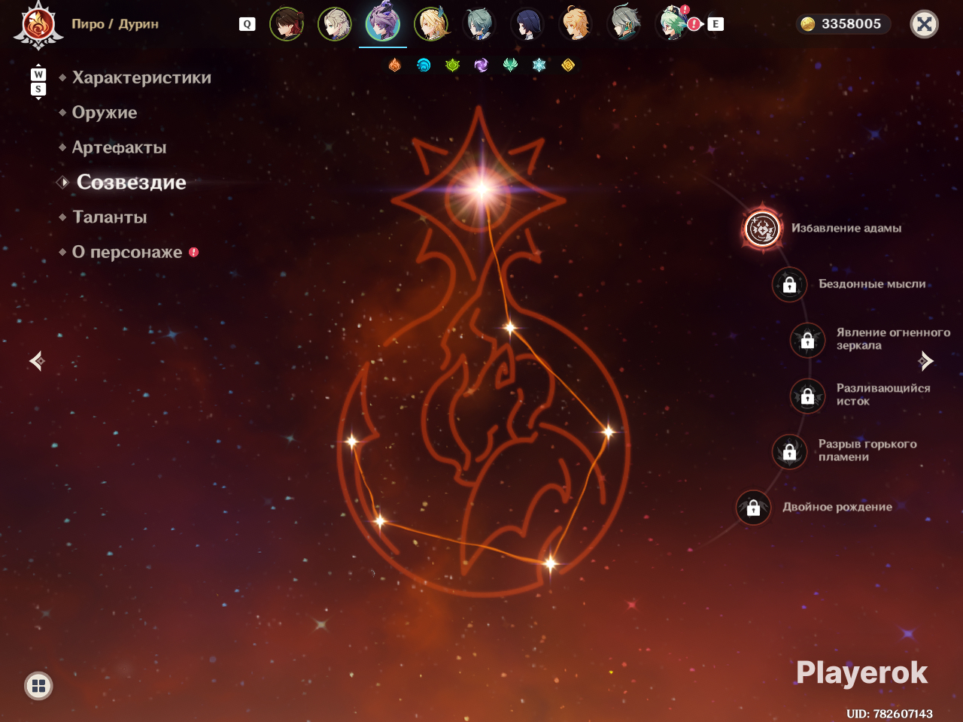963x722 pixels.
Task: Go to previous character with left arrow
Action: 37,361
